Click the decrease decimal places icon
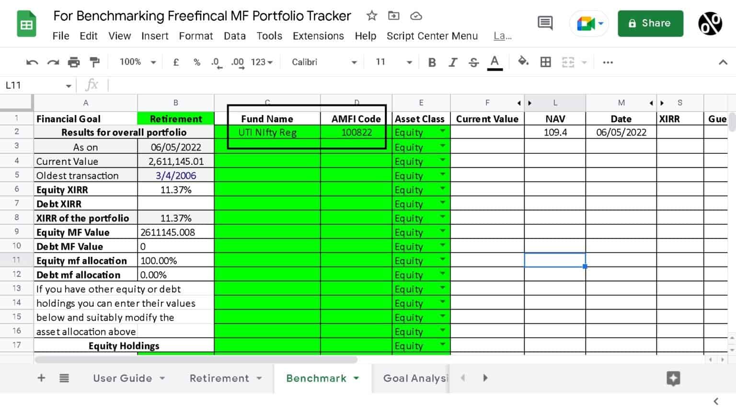This screenshot has width=736, height=414. click(216, 62)
